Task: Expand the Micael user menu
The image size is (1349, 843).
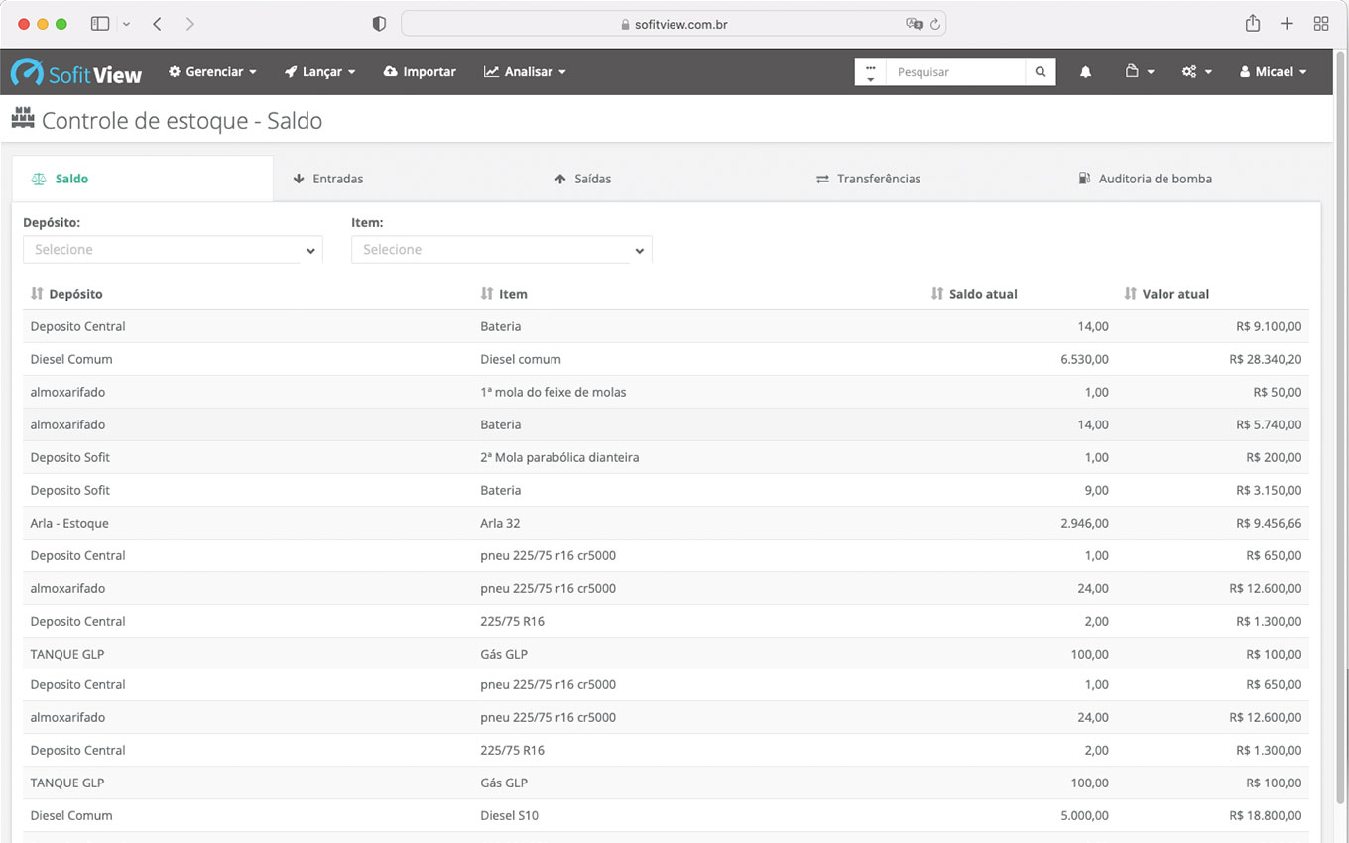Action: [x=1273, y=72]
